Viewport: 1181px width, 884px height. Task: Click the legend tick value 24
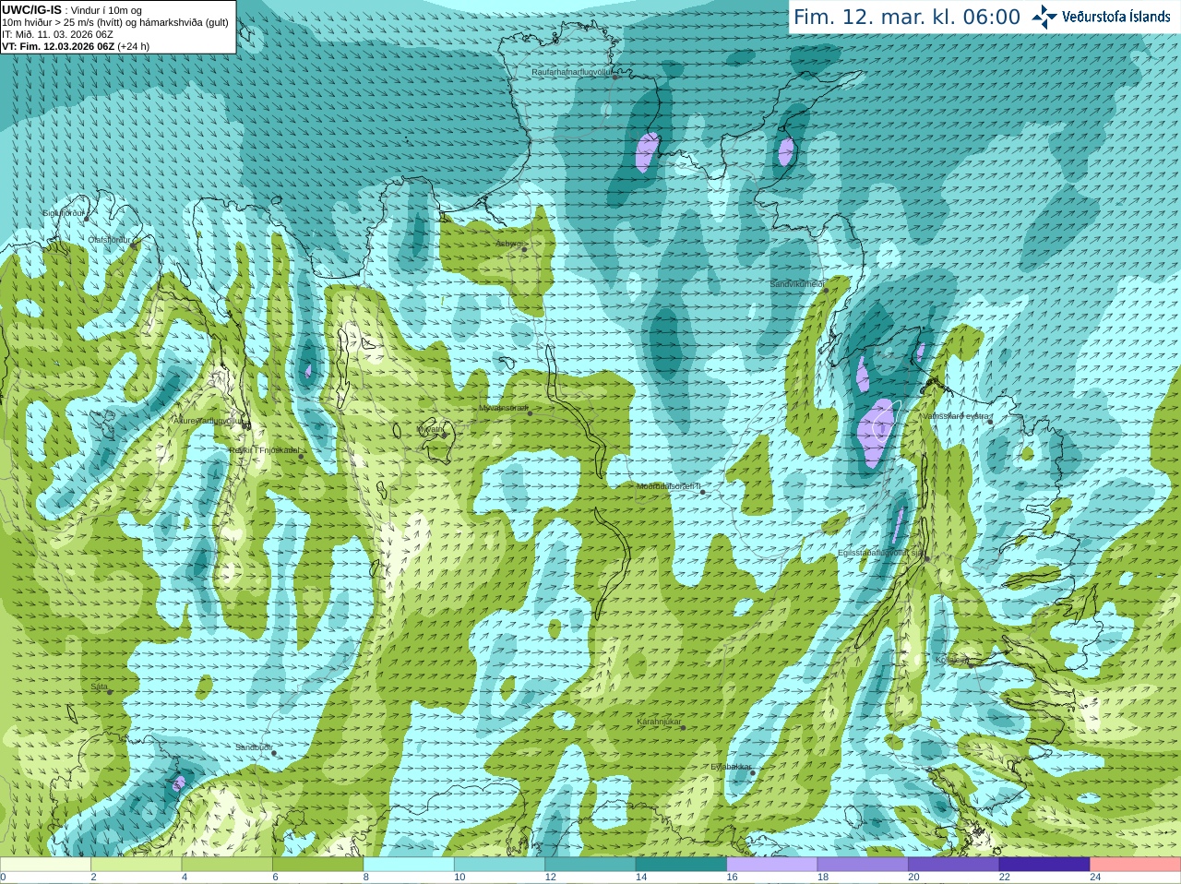pyautogui.click(x=1095, y=878)
